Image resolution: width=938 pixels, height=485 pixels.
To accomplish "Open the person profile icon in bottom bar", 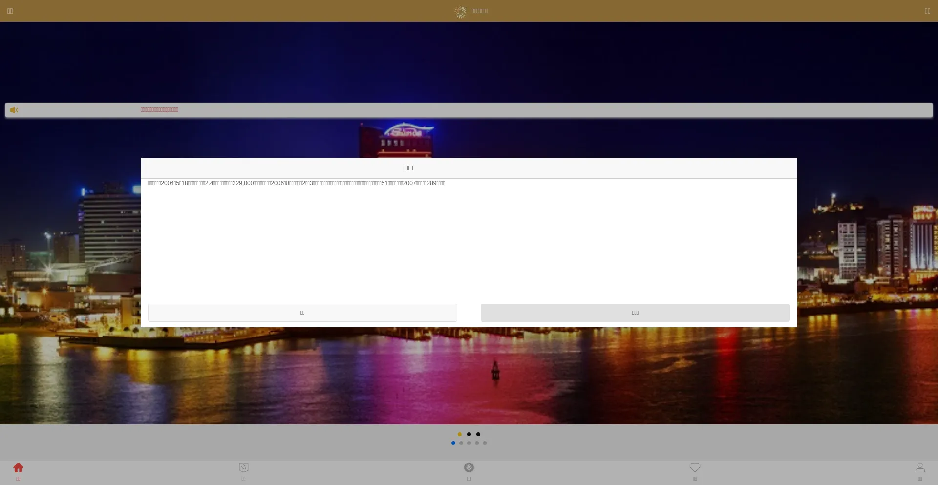I will click(x=920, y=468).
